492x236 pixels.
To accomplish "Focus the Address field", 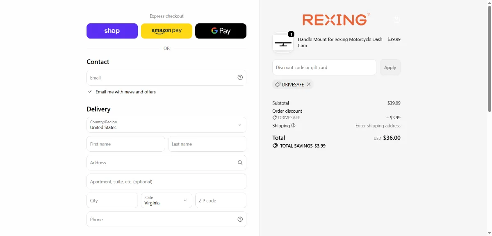I will tap(166, 163).
